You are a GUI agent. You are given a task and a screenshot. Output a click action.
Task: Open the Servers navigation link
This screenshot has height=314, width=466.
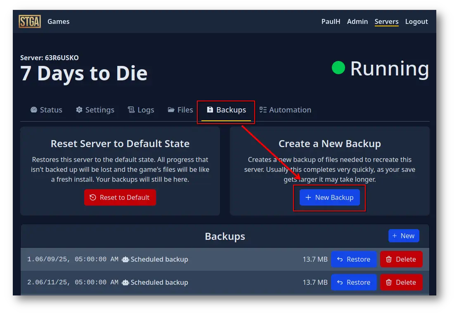(386, 21)
